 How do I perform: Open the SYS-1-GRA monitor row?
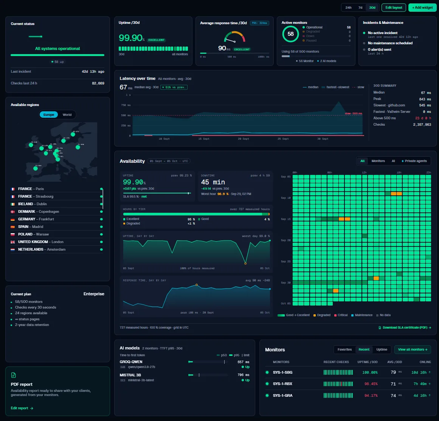(x=348, y=396)
